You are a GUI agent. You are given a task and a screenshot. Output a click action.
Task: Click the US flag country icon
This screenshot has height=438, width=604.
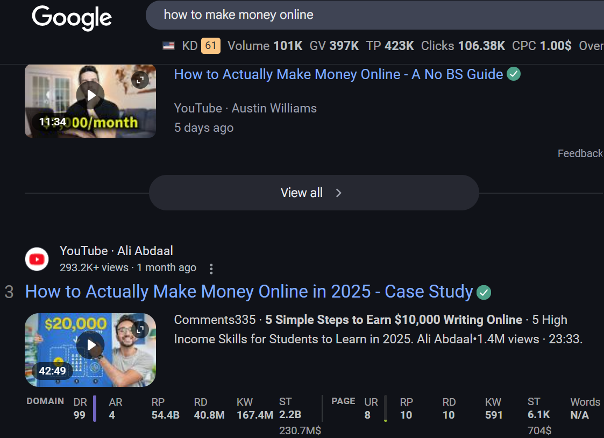[x=168, y=46]
